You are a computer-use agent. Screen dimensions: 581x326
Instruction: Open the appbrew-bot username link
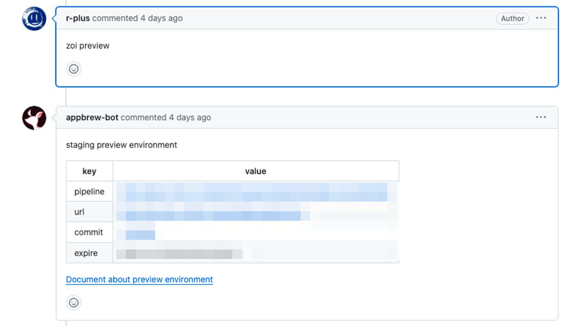tap(92, 117)
